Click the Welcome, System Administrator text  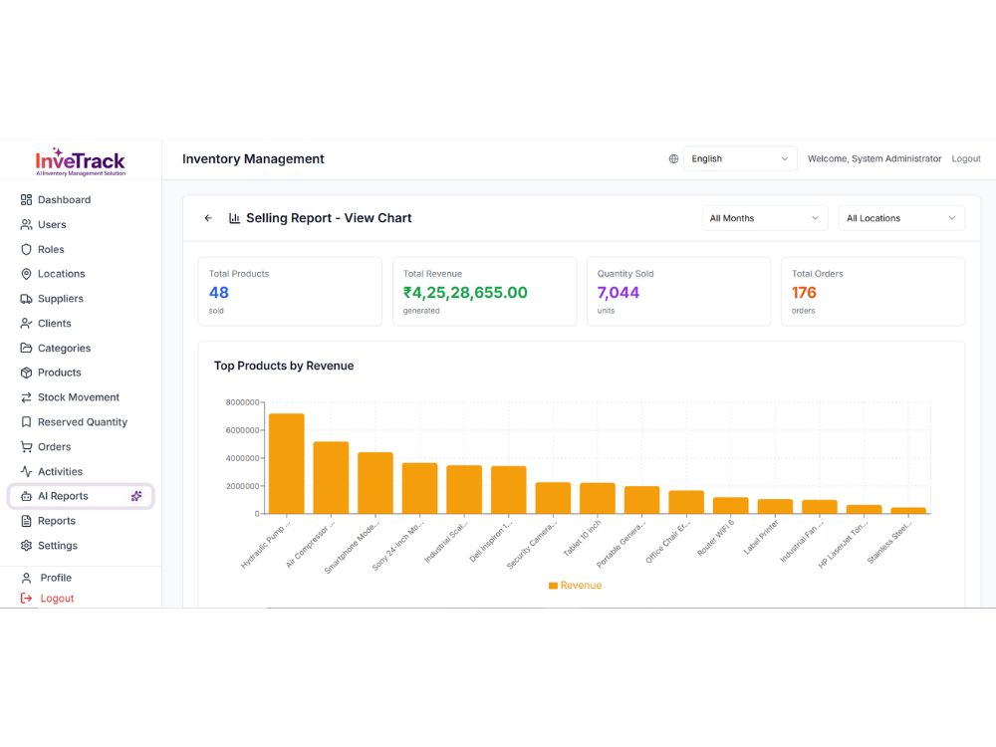tap(874, 158)
